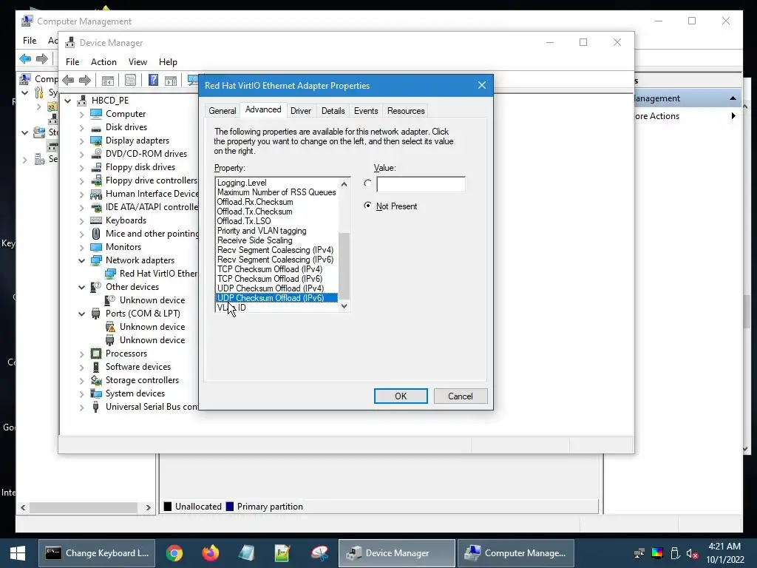Click the Properties toolbar icon in Device Manager
This screenshot has height=568, width=757.
(130, 80)
